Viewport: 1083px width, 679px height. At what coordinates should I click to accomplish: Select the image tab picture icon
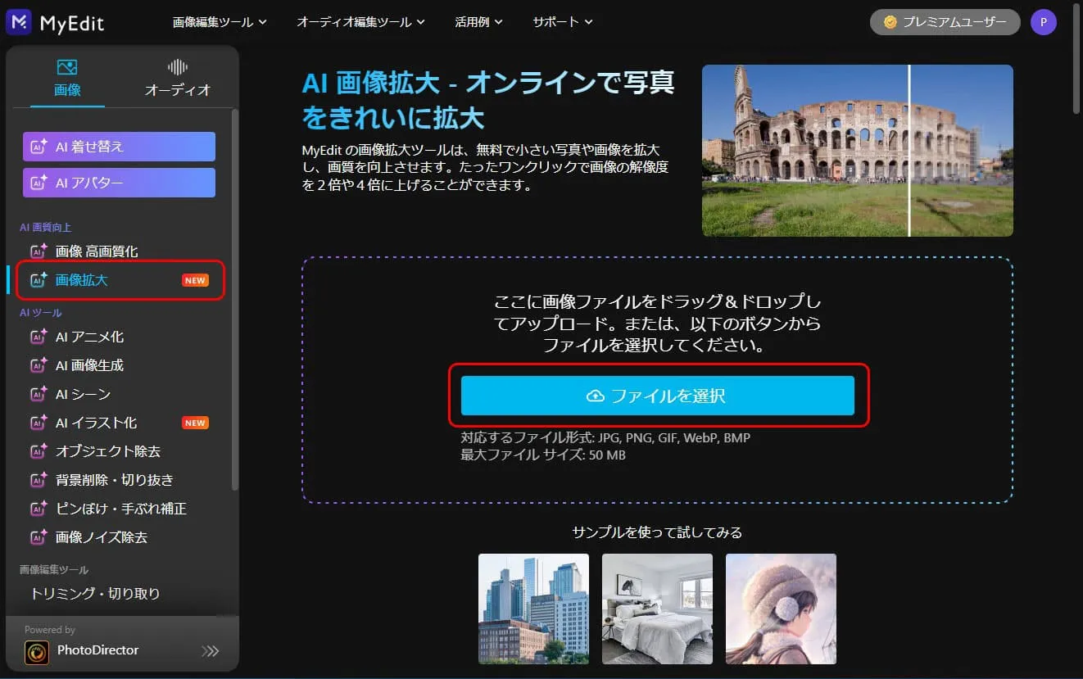67,67
